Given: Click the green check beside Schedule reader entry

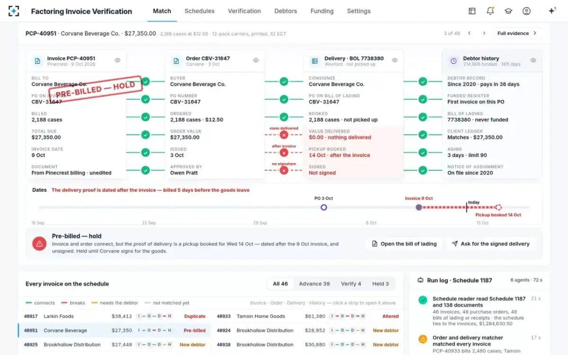Looking at the screenshot, I should click(x=423, y=300).
